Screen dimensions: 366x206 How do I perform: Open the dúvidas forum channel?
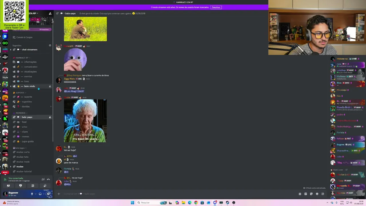tap(32, 106)
